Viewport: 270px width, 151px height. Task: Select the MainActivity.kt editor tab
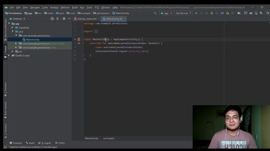tap(114, 18)
